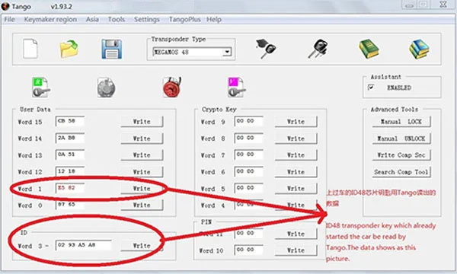Viewport: 457px width, 274px height.
Task: Click the ID Word 3 value field
Action: click(x=83, y=245)
